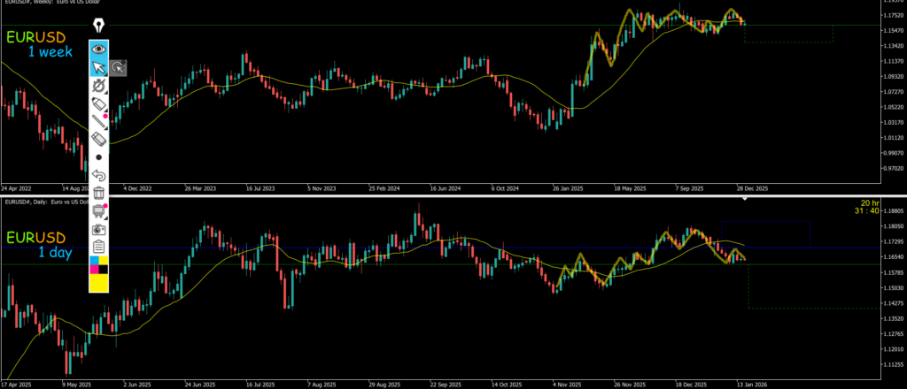The height and width of the screenshot is (389, 907).
Task: Click the white triangle chart shift marker
Action: (x=744, y=198)
